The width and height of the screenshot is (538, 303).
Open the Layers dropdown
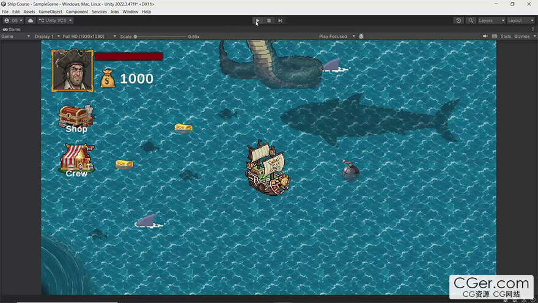(x=492, y=21)
